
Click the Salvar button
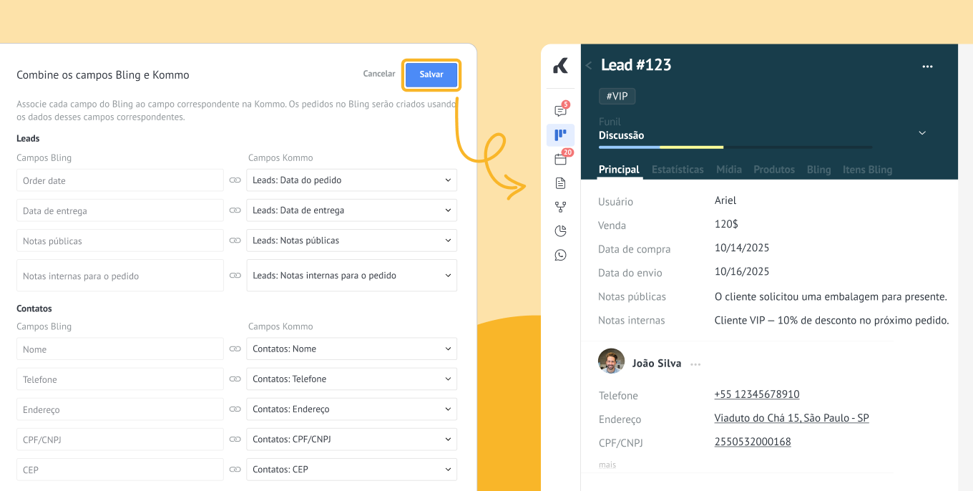point(431,74)
